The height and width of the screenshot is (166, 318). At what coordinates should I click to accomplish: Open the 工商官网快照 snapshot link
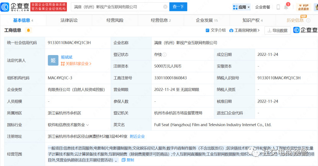pyautogui.click(x=245, y=30)
